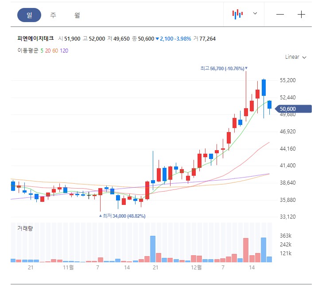Click the 11월 date axis label
Image resolution: width=318 pixels, height=295 pixels.
point(68,268)
